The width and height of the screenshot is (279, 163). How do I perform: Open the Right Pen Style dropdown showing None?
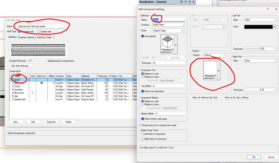coord(260,60)
